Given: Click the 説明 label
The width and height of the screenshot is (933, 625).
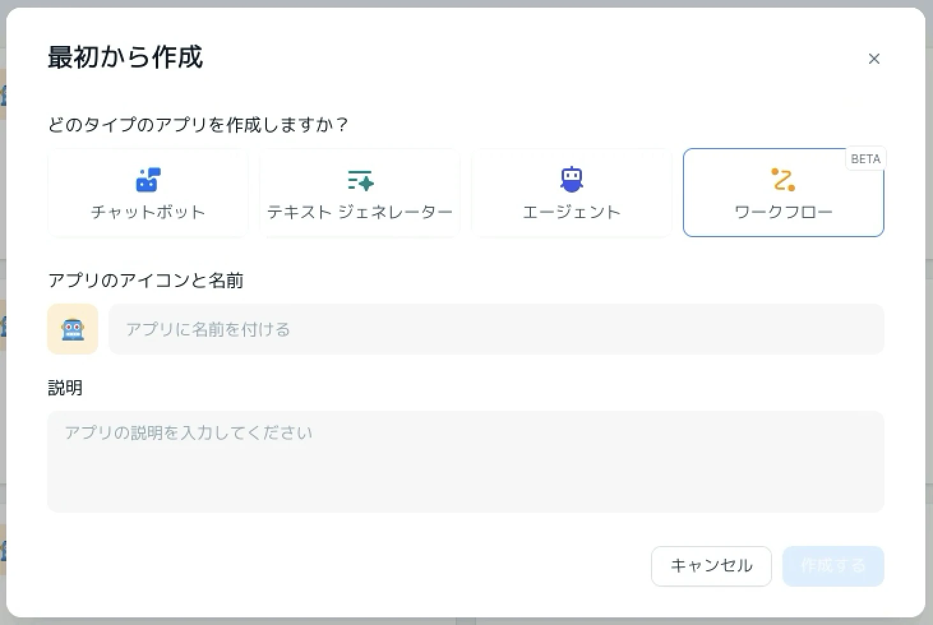Looking at the screenshot, I should (65, 388).
